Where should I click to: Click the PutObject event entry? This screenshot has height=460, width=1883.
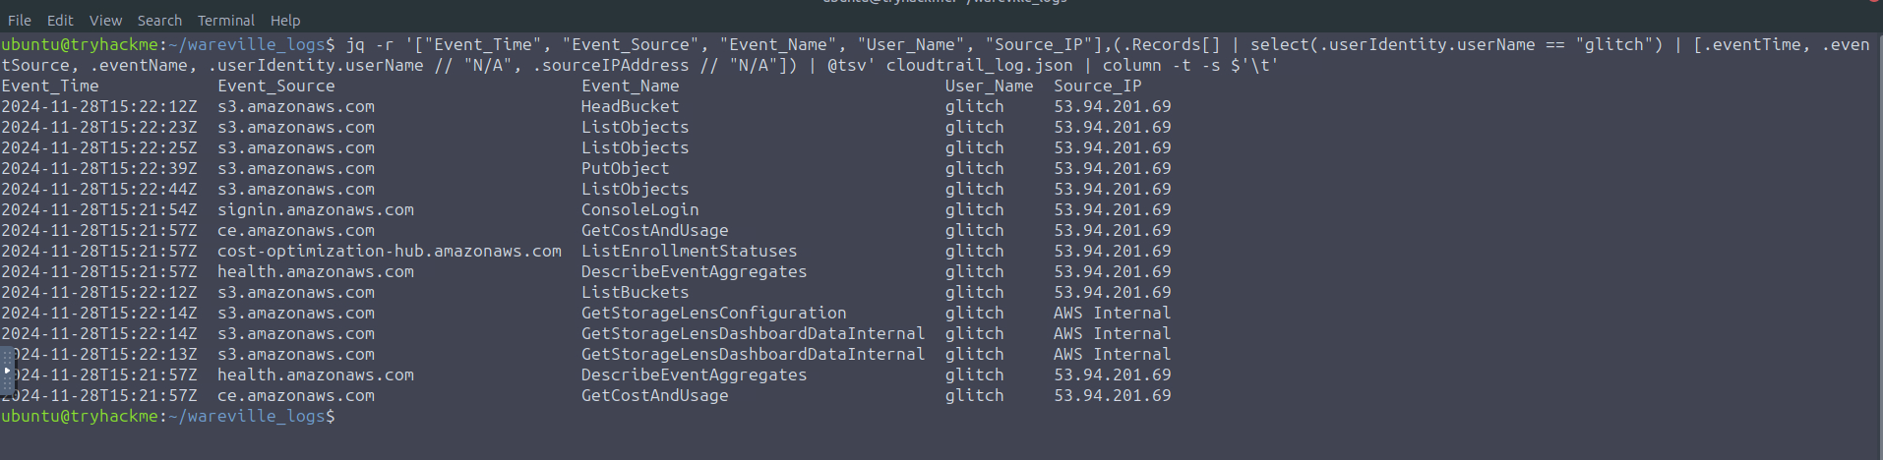(x=625, y=169)
